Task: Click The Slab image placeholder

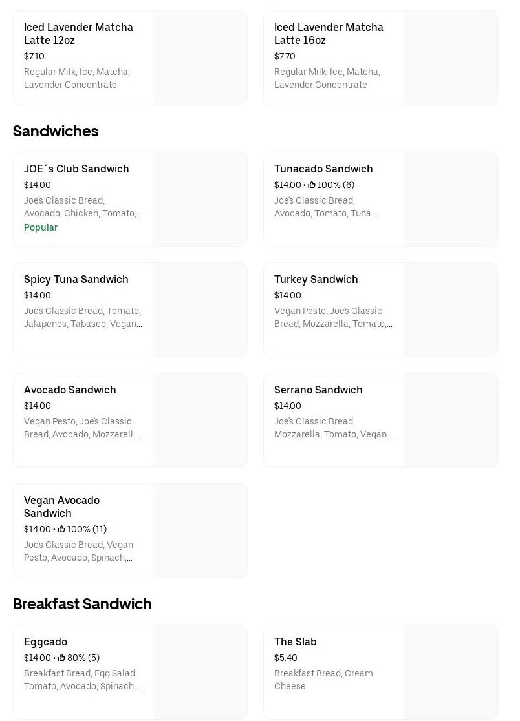Action: 450,672
